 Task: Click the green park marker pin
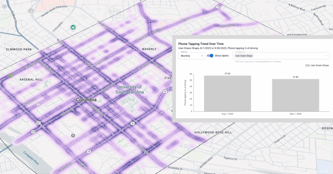73,28
